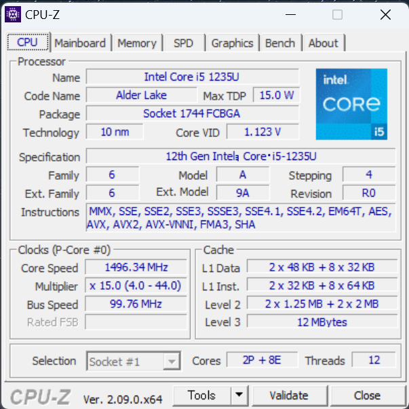409x409 pixels.
Task: Click the 15.0 W Max TDP value
Action: [x=276, y=95]
